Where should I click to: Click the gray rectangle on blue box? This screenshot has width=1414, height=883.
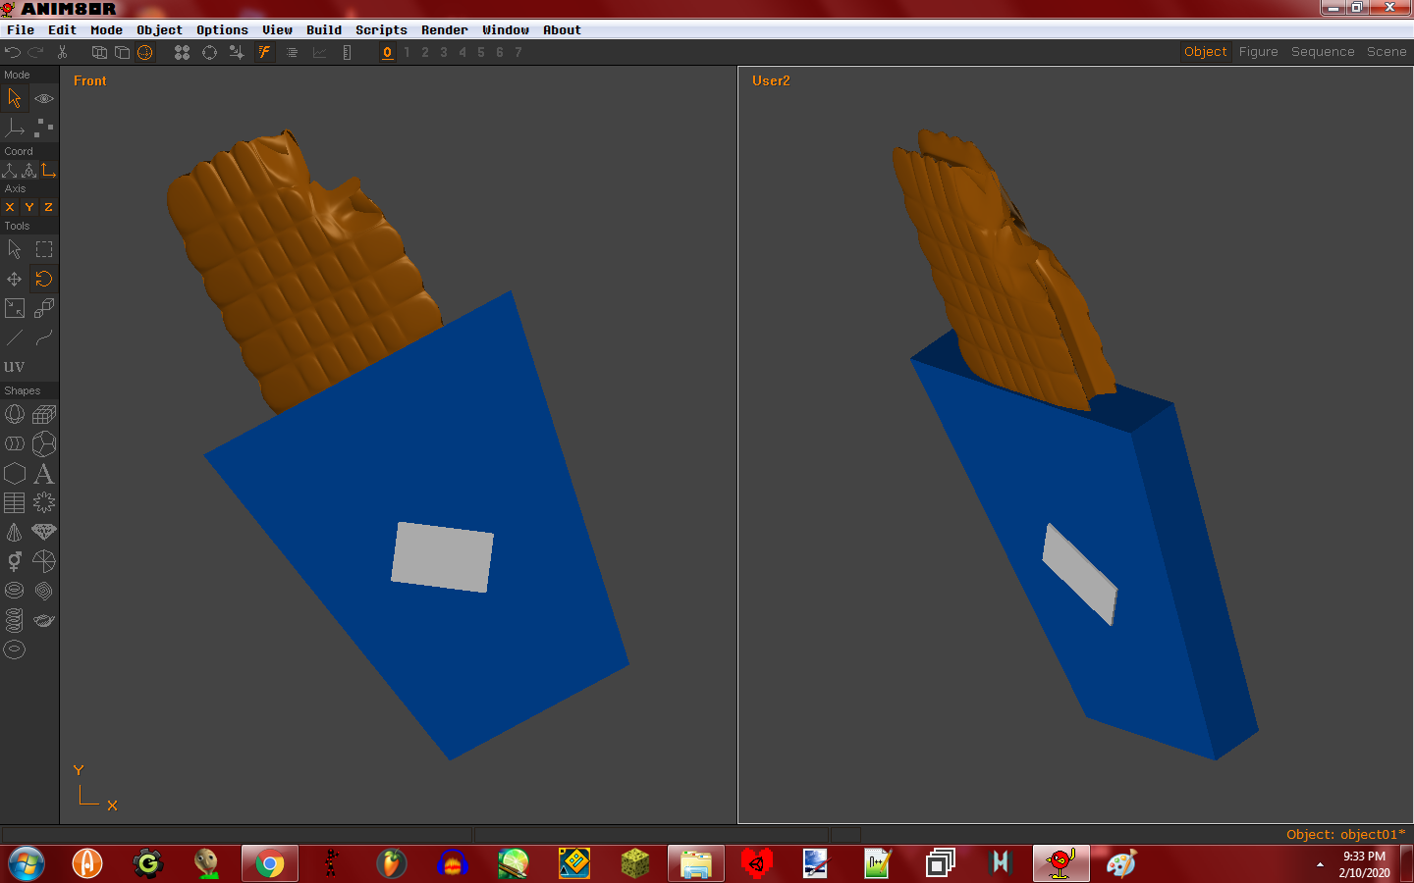point(443,556)
